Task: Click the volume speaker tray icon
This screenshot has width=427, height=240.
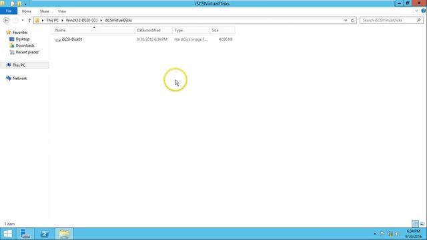Action: 398,234
